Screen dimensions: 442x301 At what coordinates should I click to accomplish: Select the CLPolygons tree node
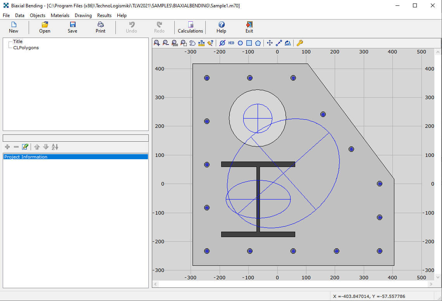(x=26, y=48)
